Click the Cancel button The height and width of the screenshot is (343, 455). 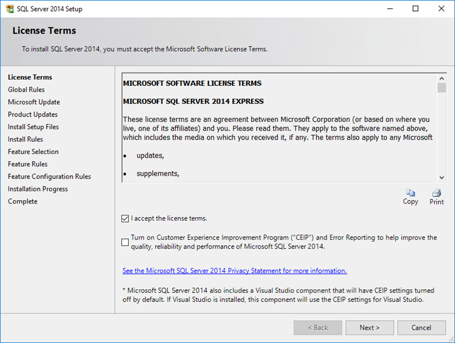click(421, 328)
